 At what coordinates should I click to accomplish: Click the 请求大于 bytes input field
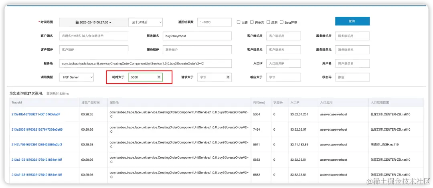[x=214, y=77]
